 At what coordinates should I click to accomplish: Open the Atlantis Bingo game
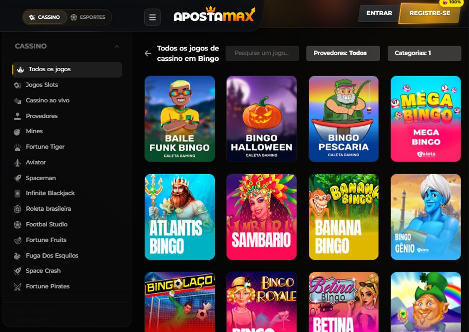coord(180,217)
